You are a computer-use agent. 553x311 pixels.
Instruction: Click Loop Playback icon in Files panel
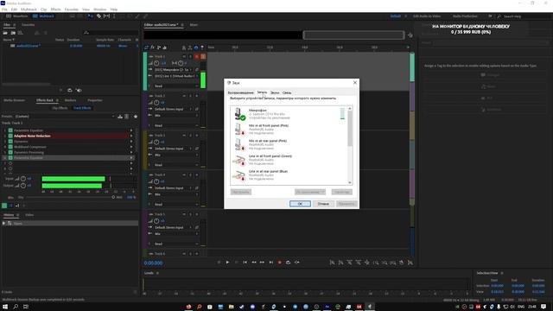[70, 90]
